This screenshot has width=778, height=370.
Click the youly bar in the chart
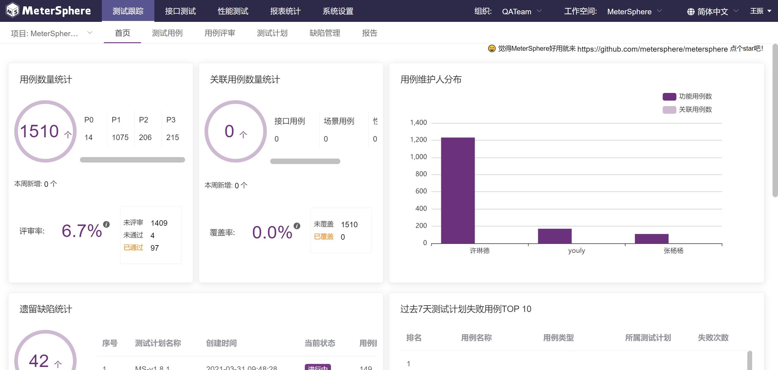[555, 236]
